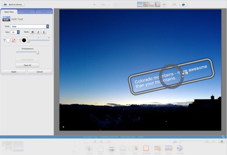This screenshot has height=155, width=227.
Task: Click the black outline color swatch
Action: point(24,40)
